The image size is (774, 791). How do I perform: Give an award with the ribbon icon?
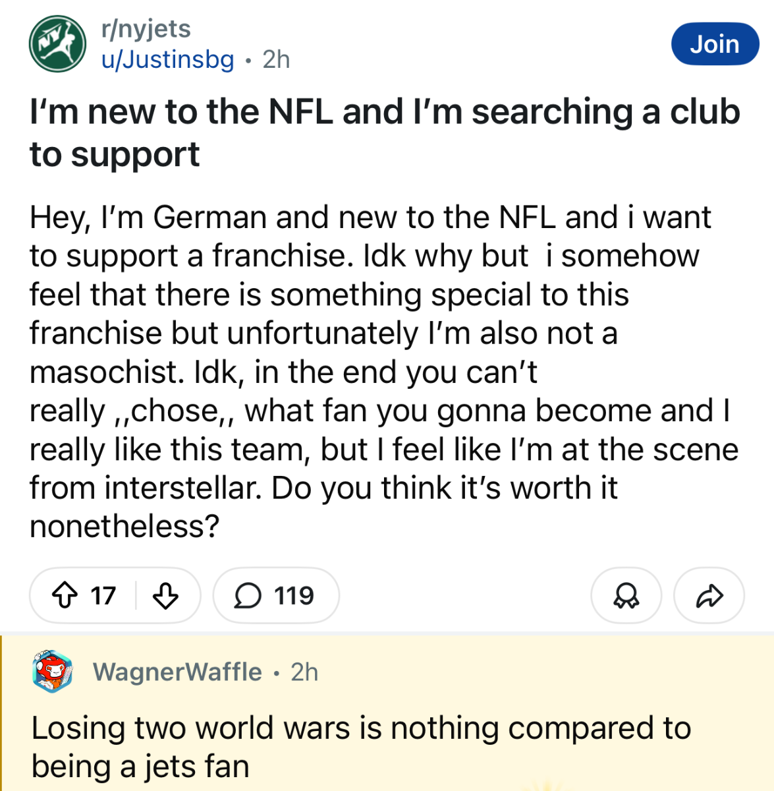pos(626,596)
